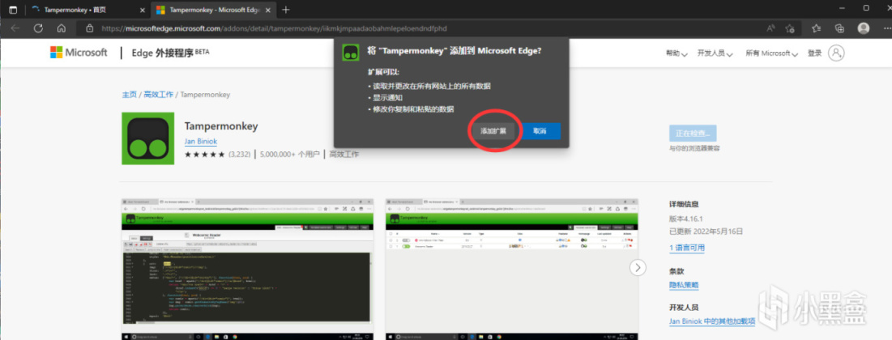Click the disabled 正在检查 button
Screen dimensions: 892x340
tap(693, 134)
